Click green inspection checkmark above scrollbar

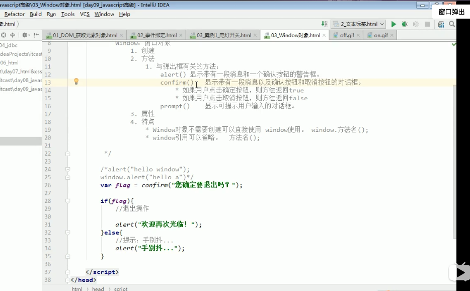click(x=454, y=44)
